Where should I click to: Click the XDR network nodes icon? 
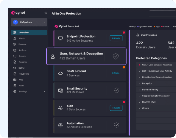(x=60, y=108)
